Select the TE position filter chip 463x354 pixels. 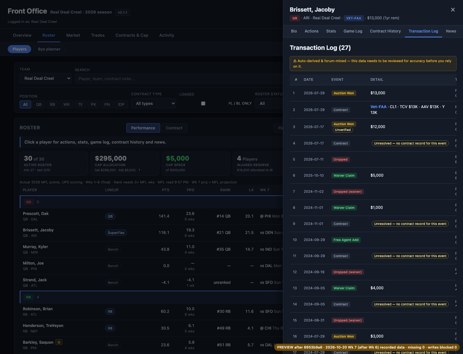pyautogui.click(x=80, y=104)
